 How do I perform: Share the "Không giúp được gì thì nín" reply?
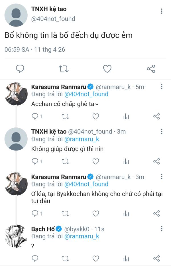[156, 161]
